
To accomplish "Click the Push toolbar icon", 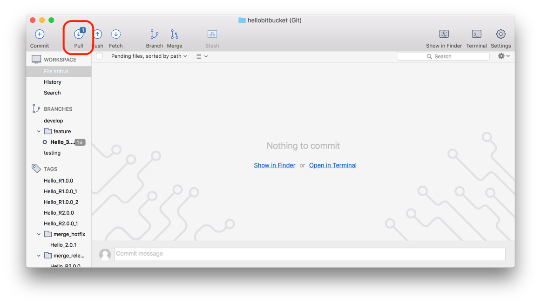I will [98, 34].
